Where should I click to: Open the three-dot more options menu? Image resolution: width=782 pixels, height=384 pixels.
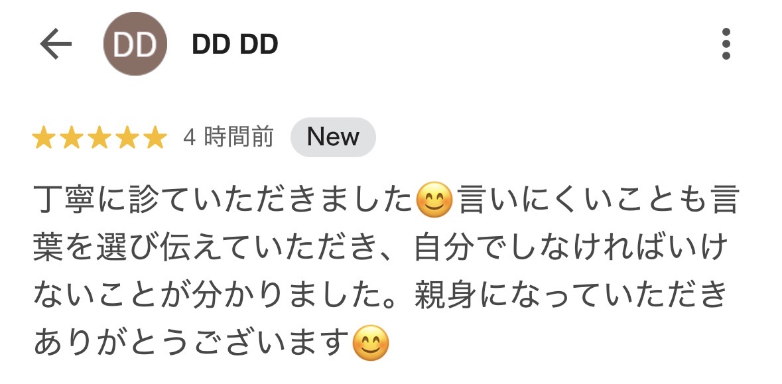[x=726, y=44]
